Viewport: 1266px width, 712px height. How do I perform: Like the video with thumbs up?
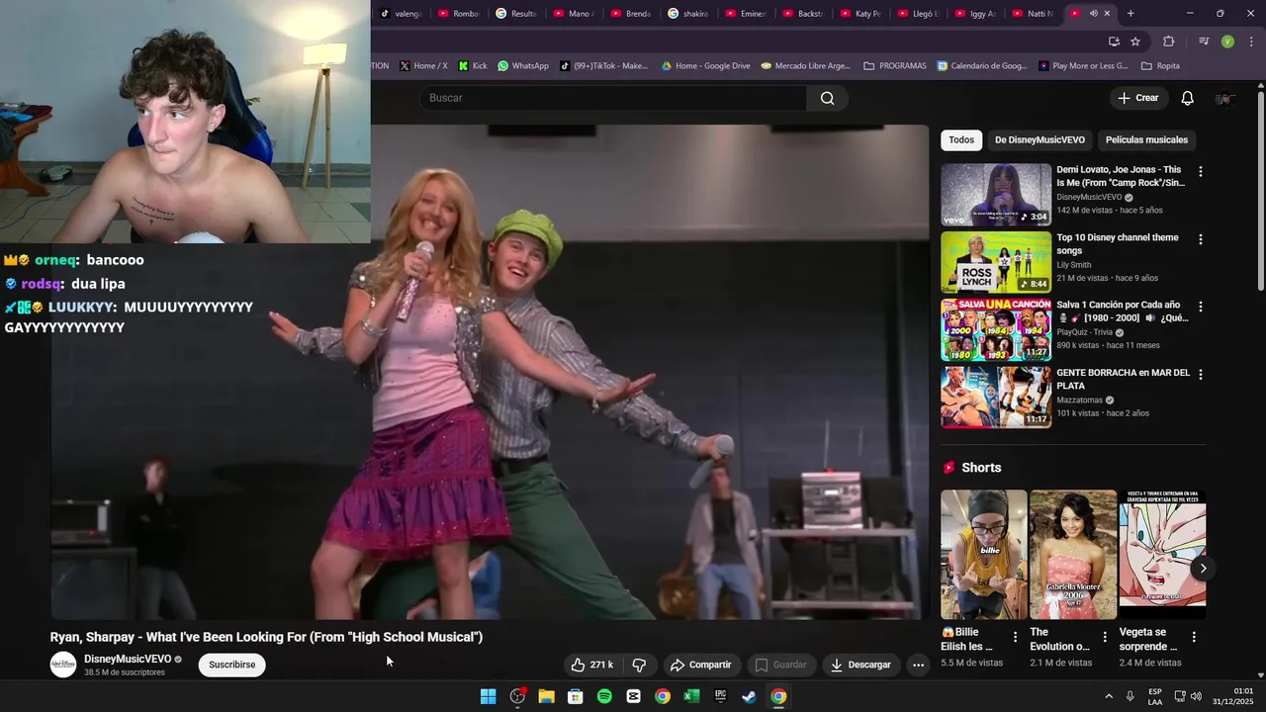coord(591,665)
